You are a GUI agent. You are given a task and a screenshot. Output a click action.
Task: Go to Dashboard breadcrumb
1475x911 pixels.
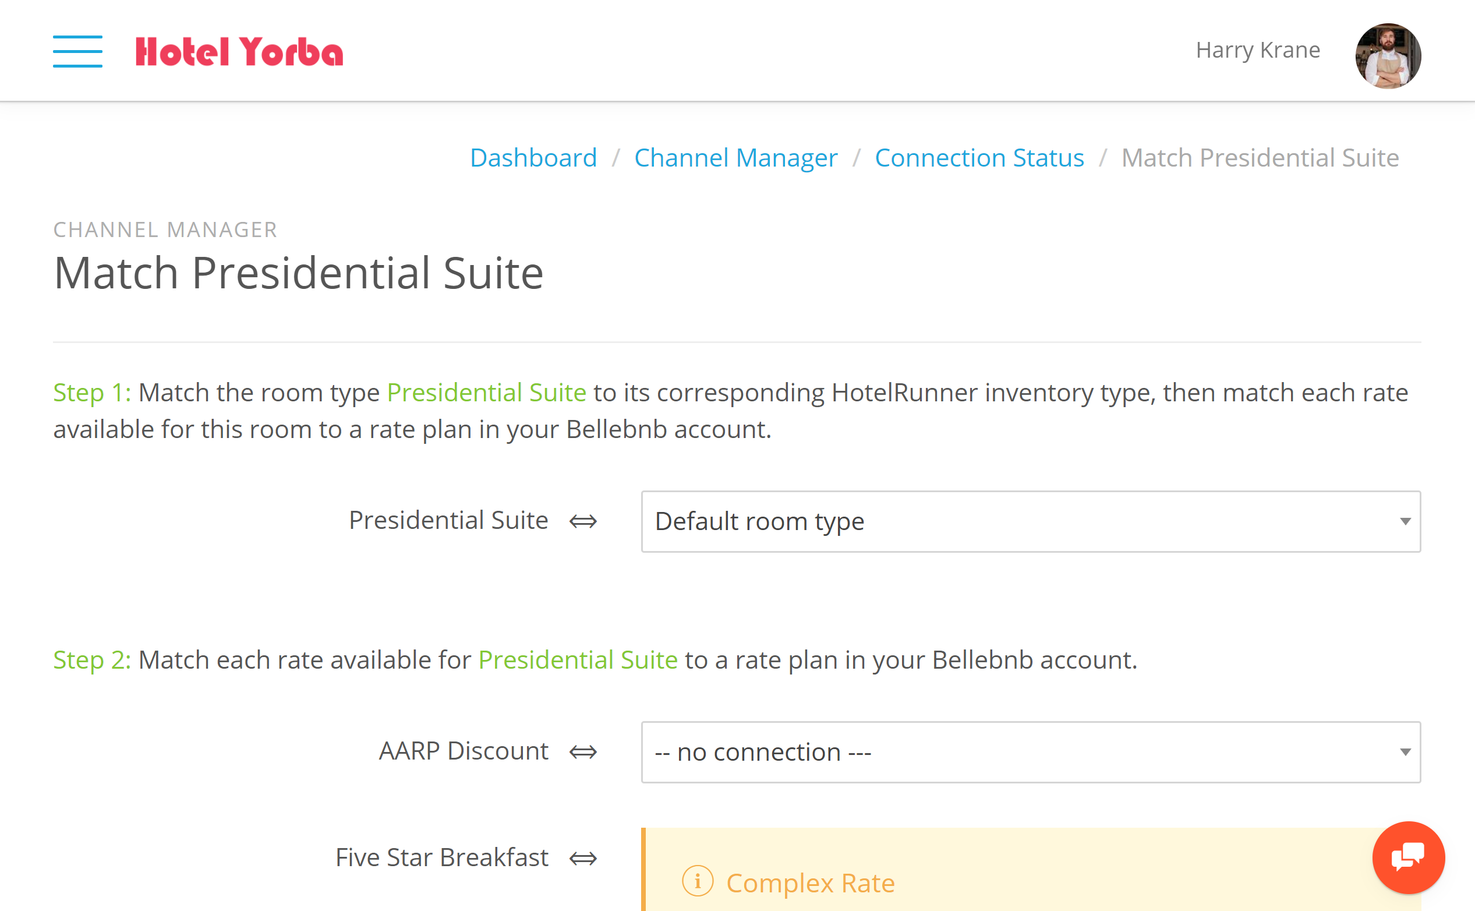[533, 158]
